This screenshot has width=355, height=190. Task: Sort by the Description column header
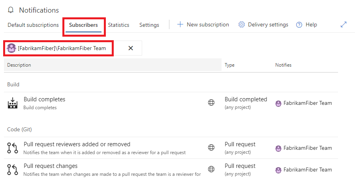coord(19,65)
